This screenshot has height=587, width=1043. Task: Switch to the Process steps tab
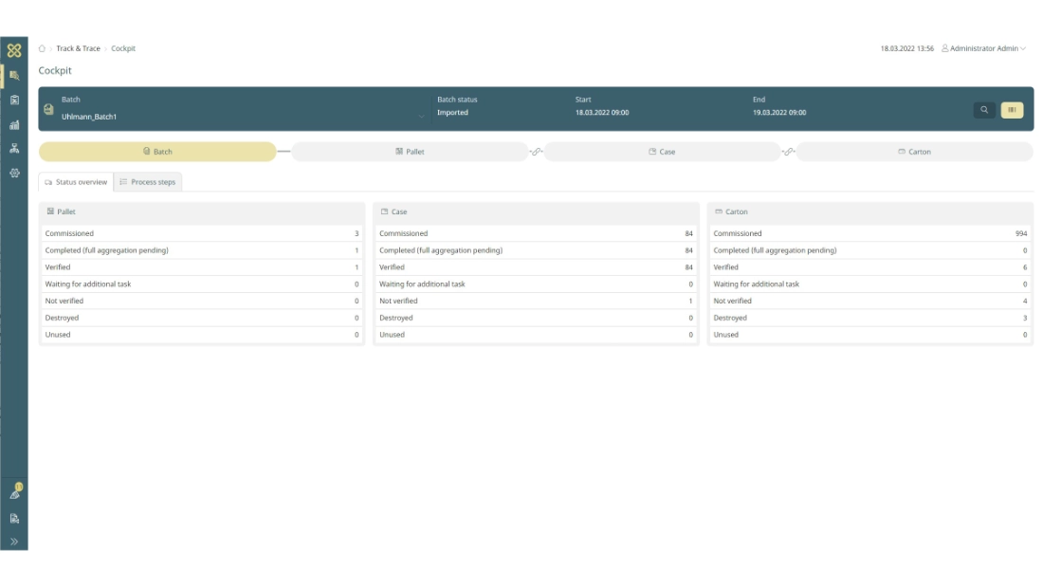pyautogui.click(x=148, y=182)
